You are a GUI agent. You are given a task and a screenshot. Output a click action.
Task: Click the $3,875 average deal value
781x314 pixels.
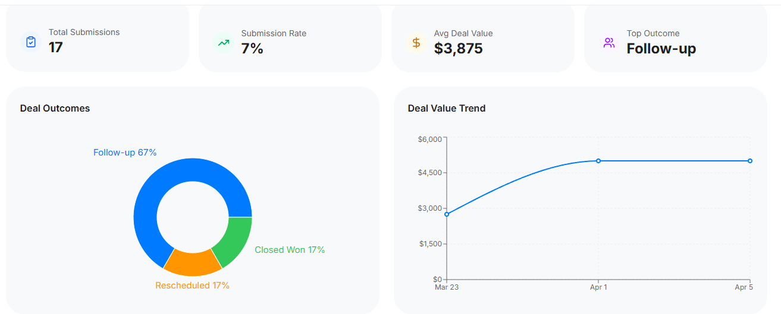458,49
